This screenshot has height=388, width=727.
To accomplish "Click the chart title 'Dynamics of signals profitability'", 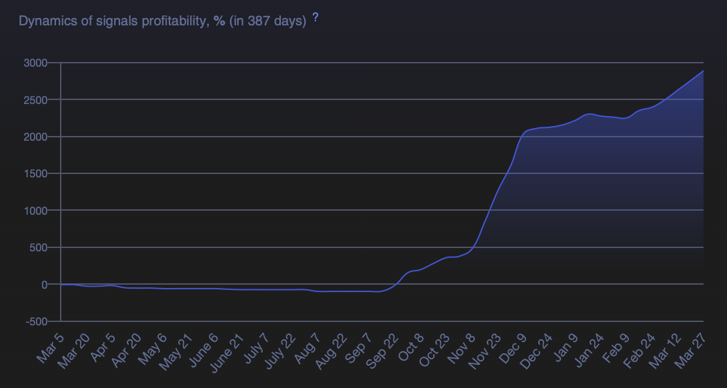I will (114, 21).
